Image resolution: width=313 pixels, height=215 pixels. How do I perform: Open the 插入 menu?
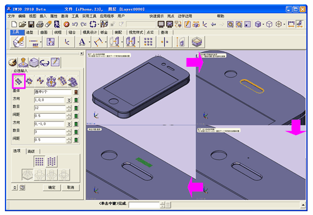tap(43, 16)
